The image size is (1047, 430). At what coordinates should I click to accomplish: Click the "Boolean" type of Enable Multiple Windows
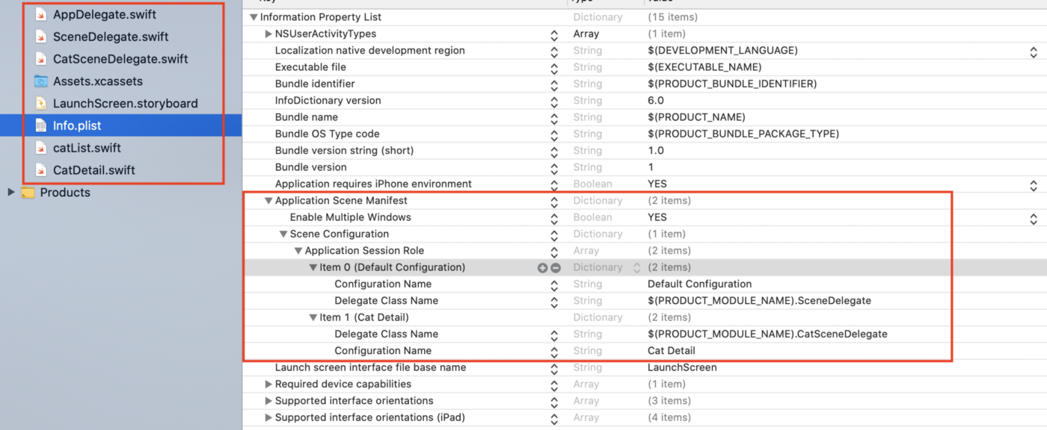(x=592, y=217)
